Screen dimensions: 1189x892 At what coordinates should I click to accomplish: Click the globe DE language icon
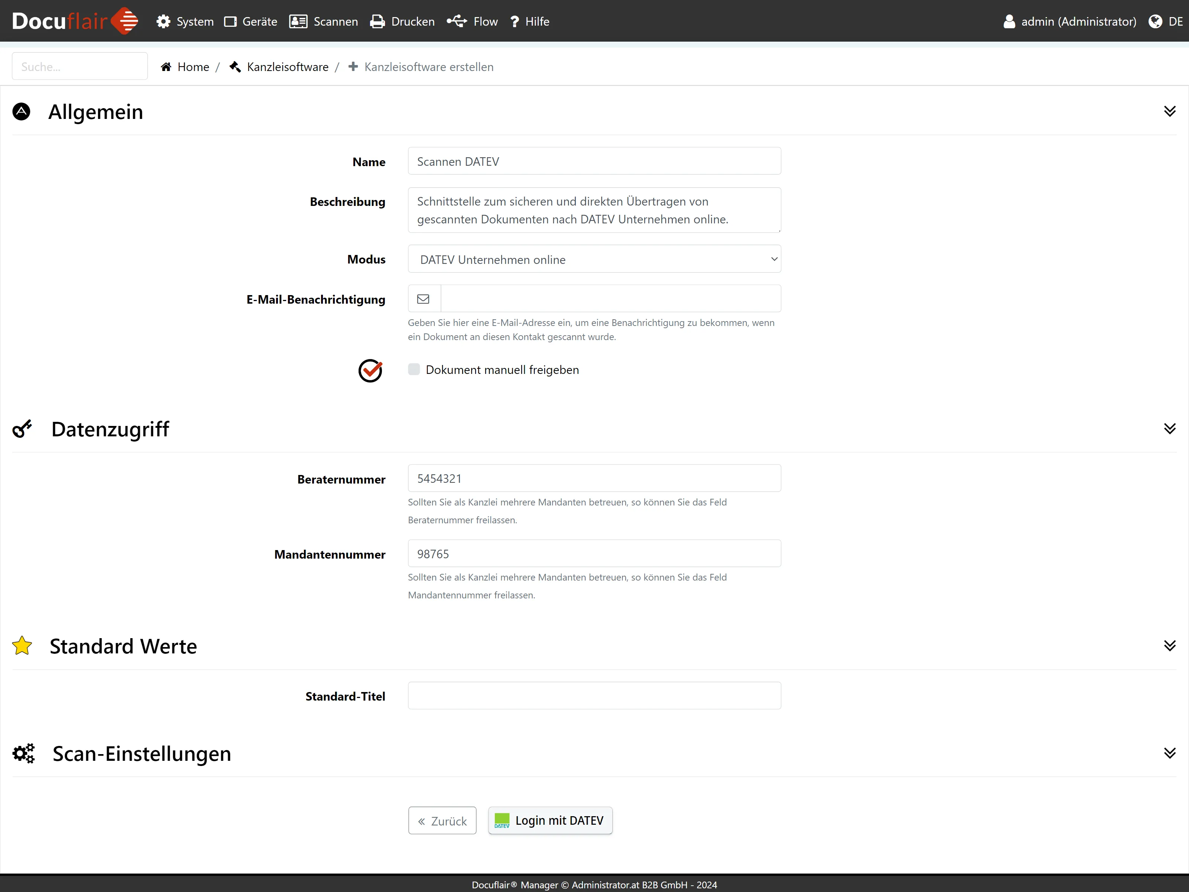pyautogui.click(x=1155, y=22)
